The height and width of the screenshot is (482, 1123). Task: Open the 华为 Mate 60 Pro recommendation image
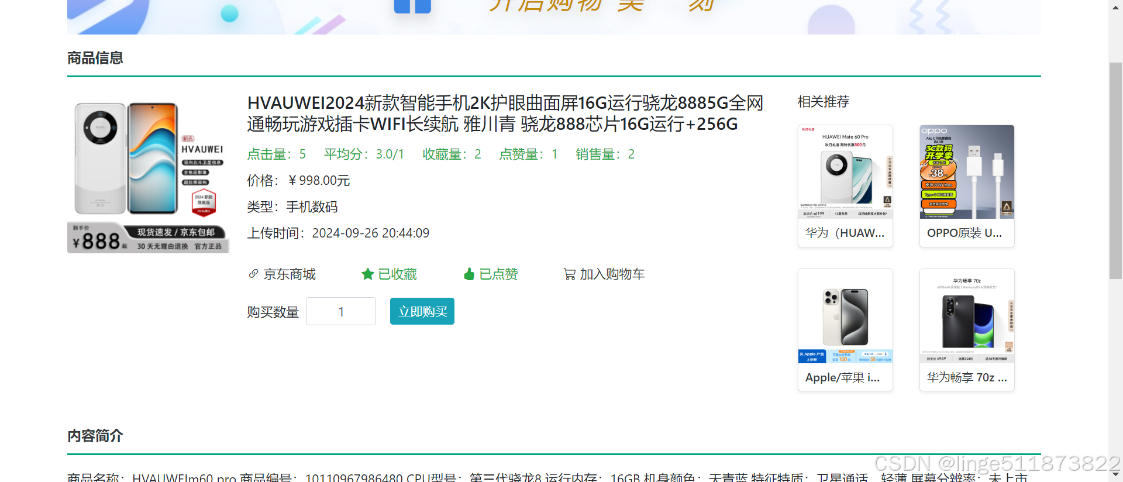tap(845, 172)
